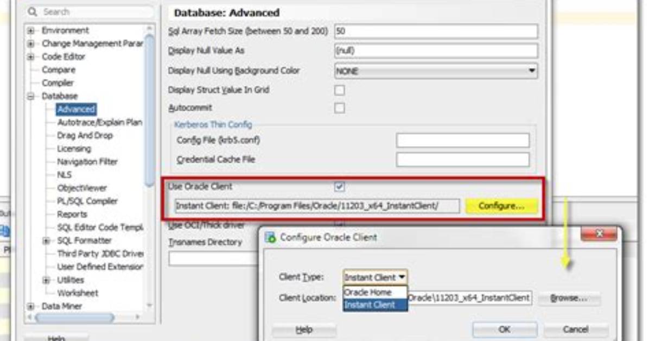
Task: Select the Advanced database item
Action: pos(76,109)
